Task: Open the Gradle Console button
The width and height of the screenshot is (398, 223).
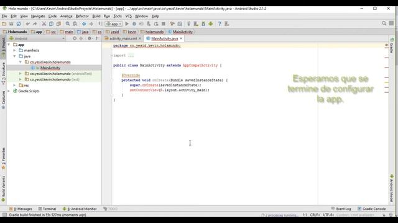Action: pyautogui.click(x=372, y=209)
